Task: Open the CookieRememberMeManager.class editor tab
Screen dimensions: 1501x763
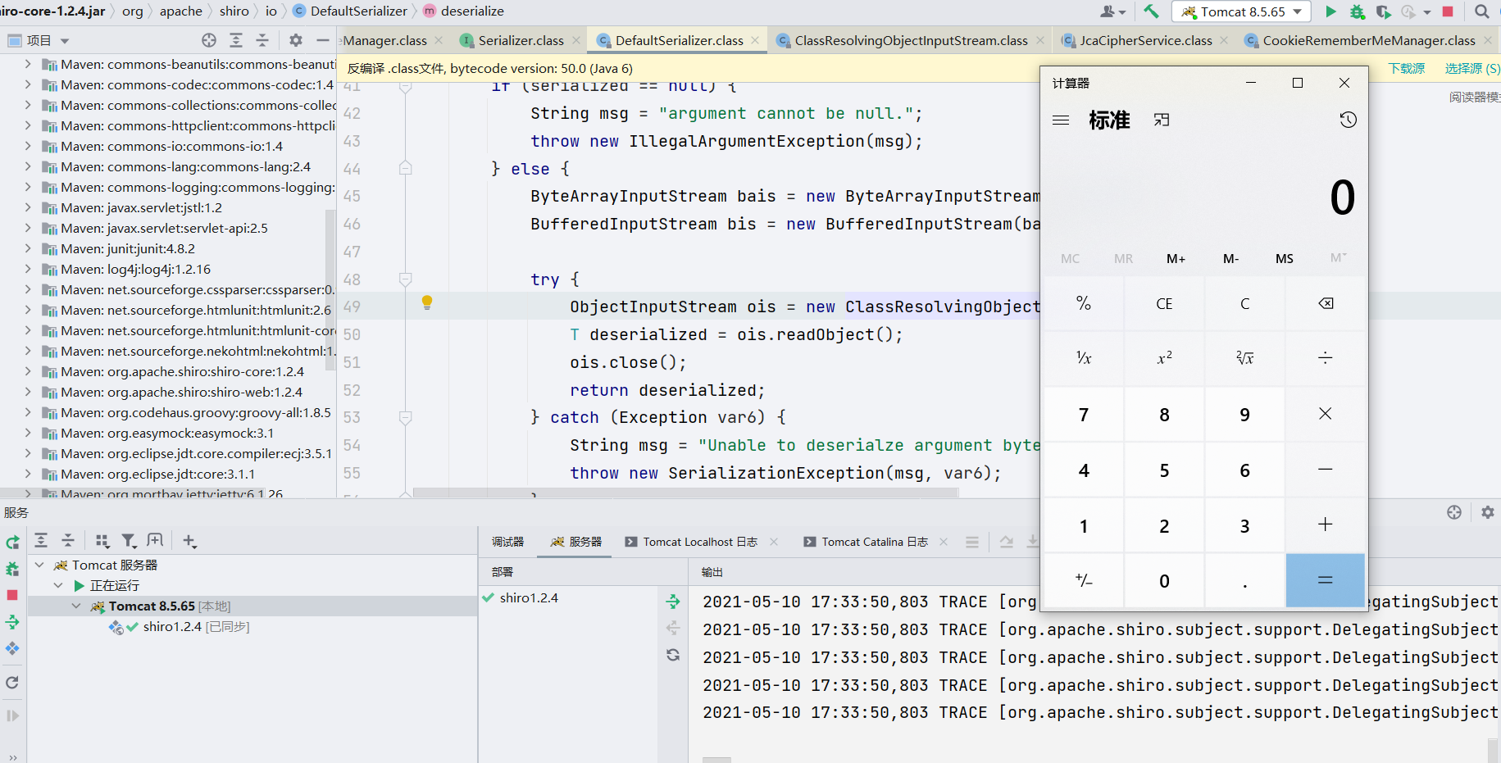Action: point(1369,40)
